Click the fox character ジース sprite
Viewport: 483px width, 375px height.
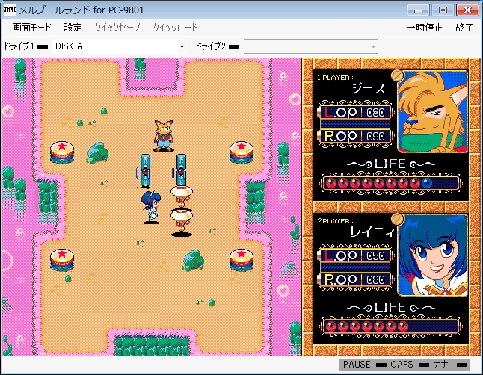coord(164,135)
